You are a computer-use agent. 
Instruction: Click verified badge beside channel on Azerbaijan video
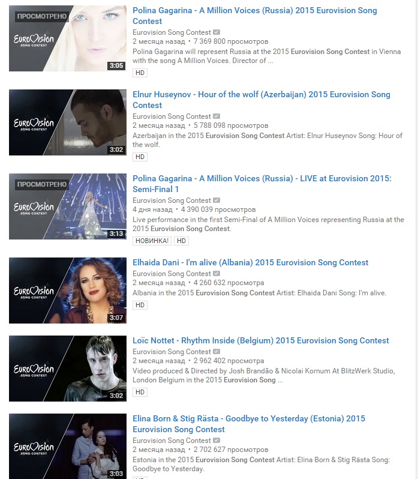pos(216,116)
